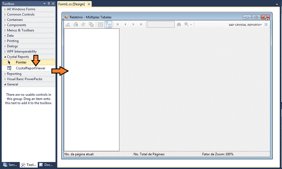The image size is (282, 169).
Task: Click the Export Report icon in viewer toolbar
Action: click(68, 25)
